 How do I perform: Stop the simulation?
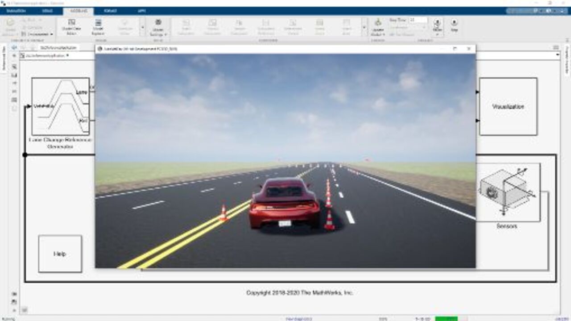click(454, 25)
